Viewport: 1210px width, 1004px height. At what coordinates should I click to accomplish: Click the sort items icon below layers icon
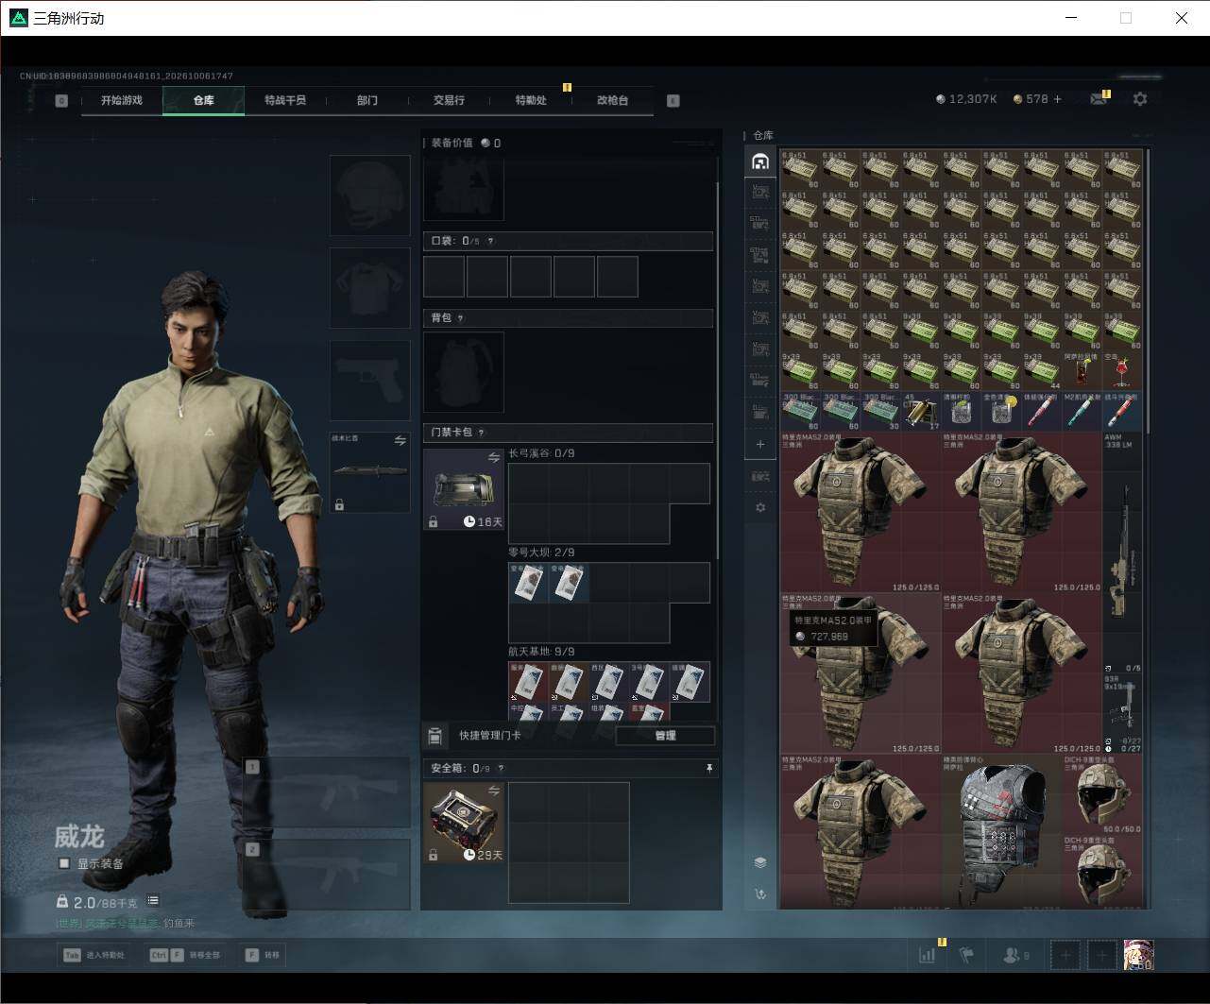(x=760, y=893)
